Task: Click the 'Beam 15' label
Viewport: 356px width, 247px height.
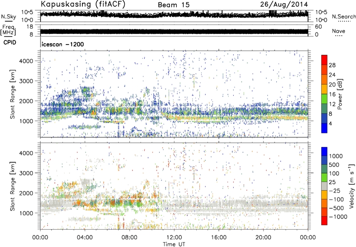Action: coord(174,5)
